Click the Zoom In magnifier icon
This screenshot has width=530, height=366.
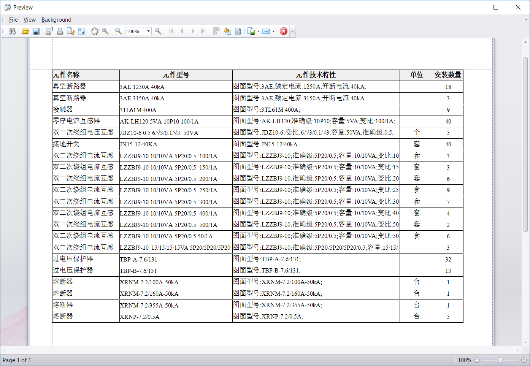coord(158,31)
